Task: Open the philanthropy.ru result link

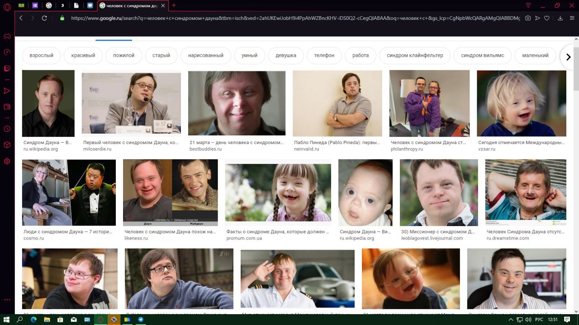Action: [428, 145]
